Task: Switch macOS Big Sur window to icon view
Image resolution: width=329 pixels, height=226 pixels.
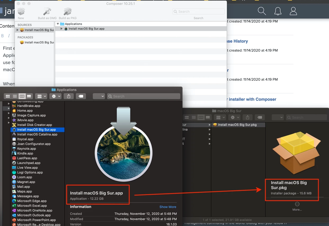Action: (x=187, y=117)
